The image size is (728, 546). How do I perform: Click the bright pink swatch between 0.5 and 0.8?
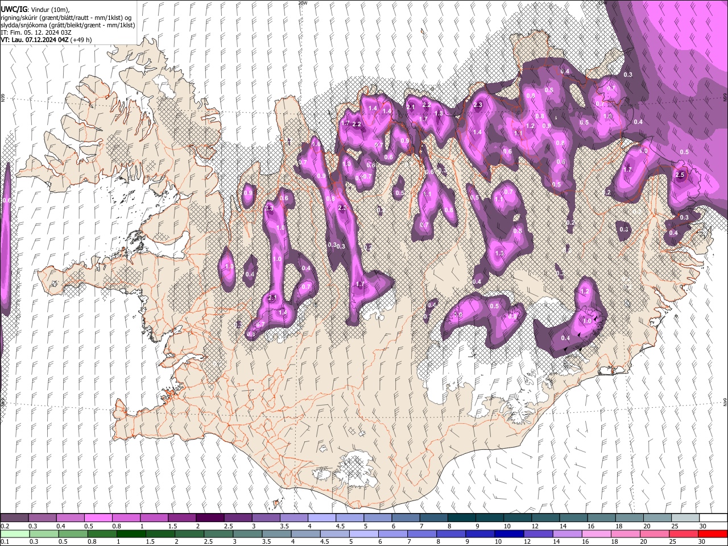[98, 518]
